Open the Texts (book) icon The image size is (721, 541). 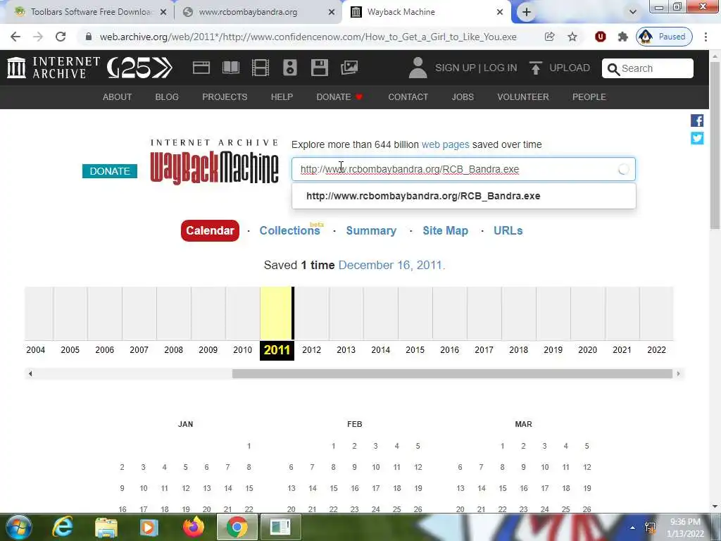[x=231, y=68]
